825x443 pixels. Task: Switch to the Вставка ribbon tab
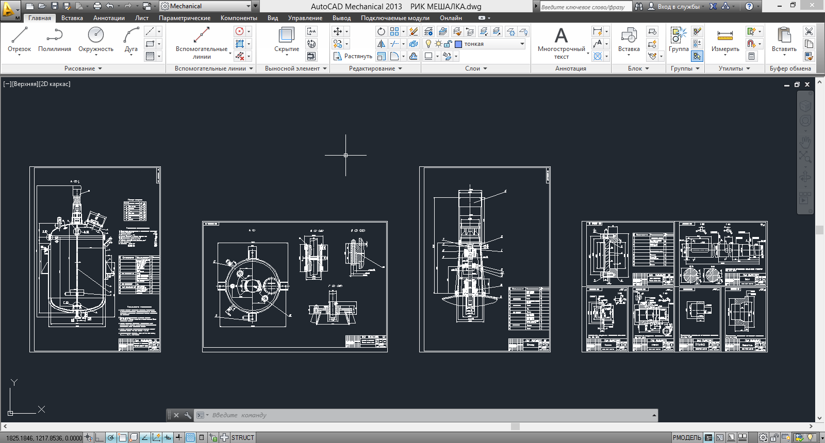pos(72,18)
